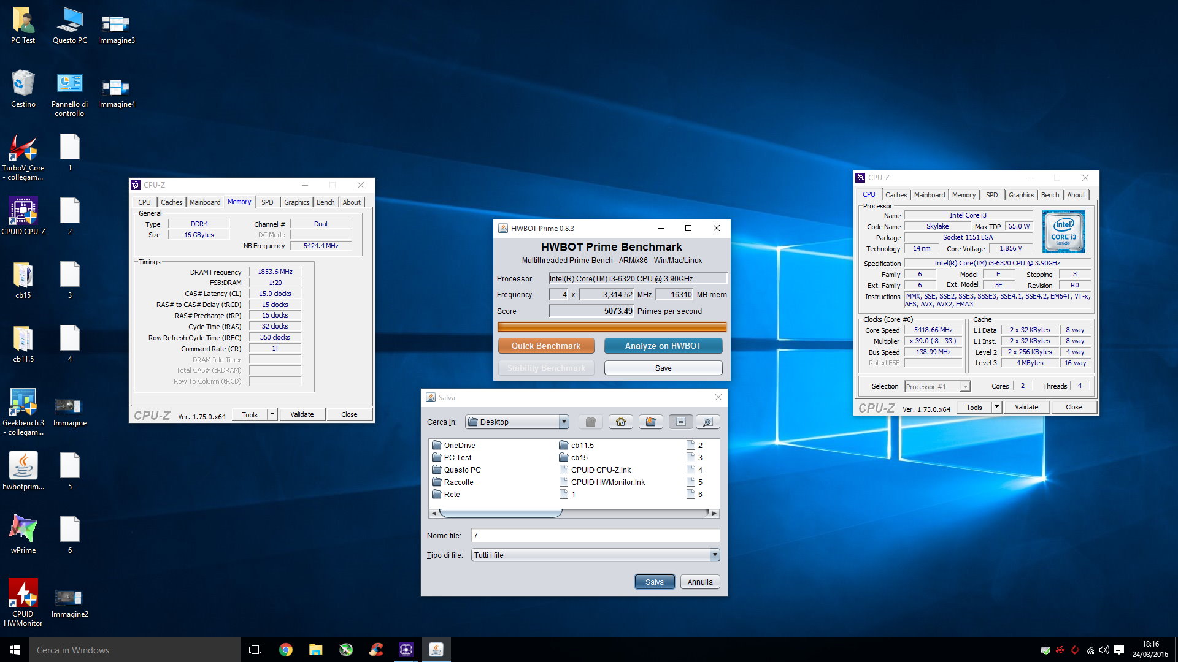
Task: Click the horizontal scrollbar in the Salva file list
Action: [x=501, y=513]
